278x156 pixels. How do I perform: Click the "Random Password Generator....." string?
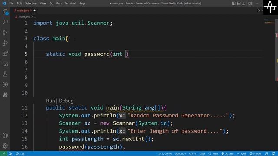pyautogui.click(x=178, y=116)
